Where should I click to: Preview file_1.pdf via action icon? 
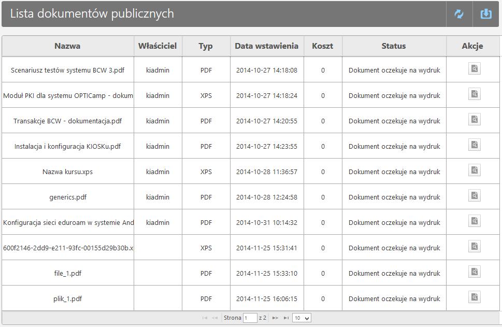(475, 272)
